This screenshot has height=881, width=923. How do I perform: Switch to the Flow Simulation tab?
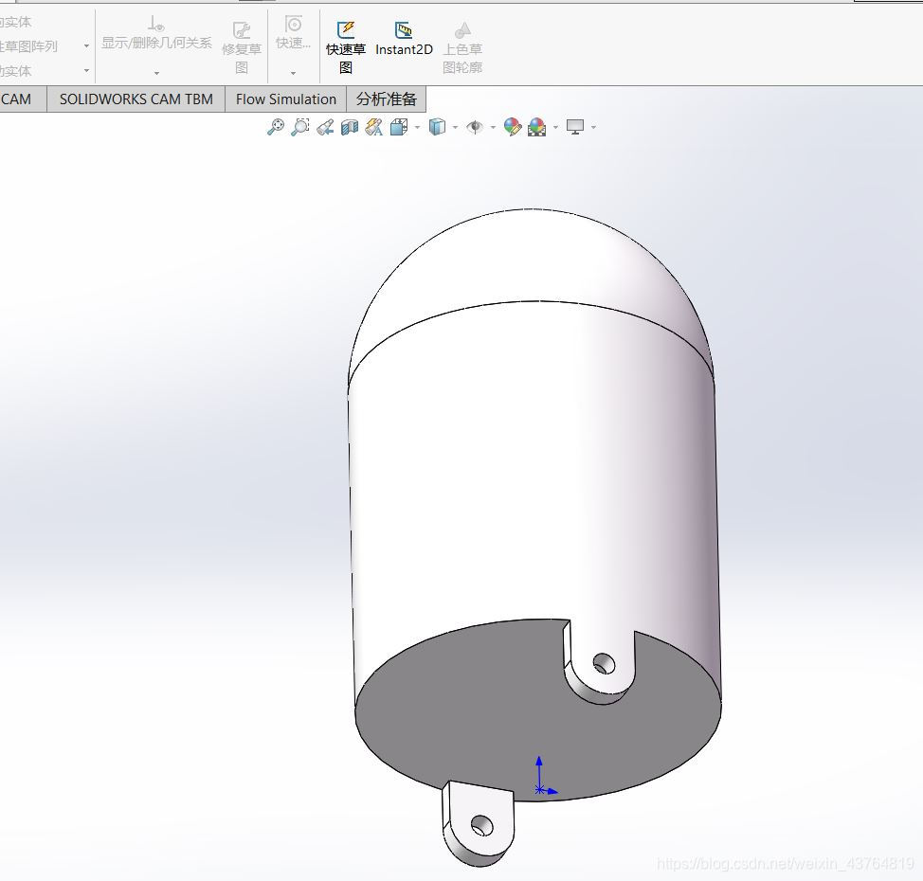[x=286, y=99]
